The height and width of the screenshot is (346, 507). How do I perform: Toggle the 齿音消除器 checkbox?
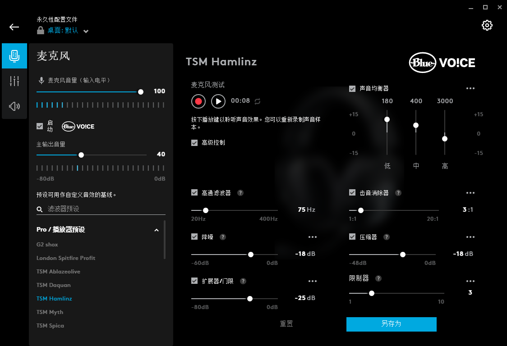(x=352, y=192)
